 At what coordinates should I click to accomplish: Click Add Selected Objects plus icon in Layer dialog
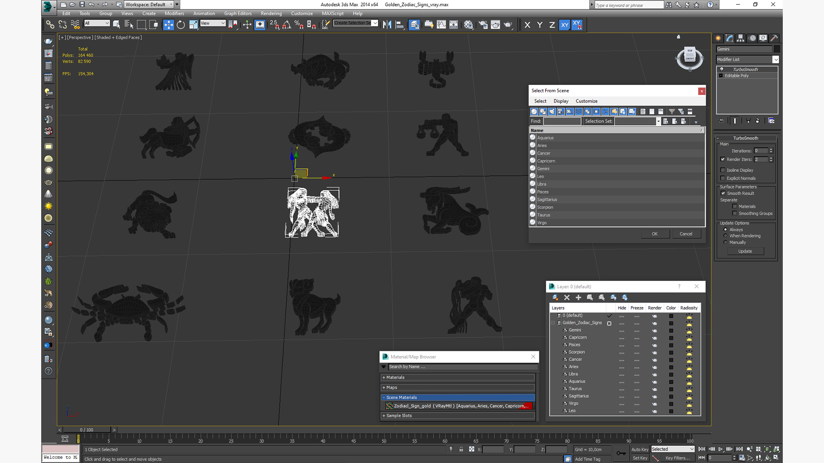tap(578, 297)
